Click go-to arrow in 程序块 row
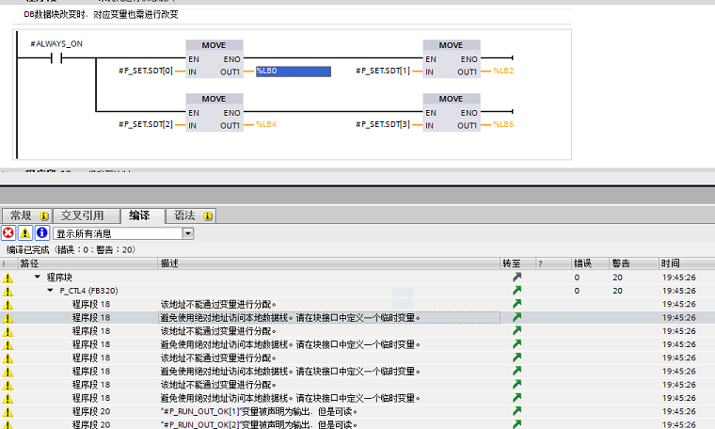 click(x=516, y=277)
